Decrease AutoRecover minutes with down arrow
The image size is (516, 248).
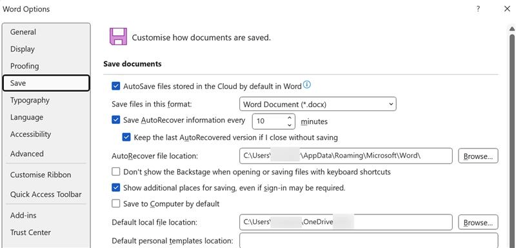click(289, 125)
